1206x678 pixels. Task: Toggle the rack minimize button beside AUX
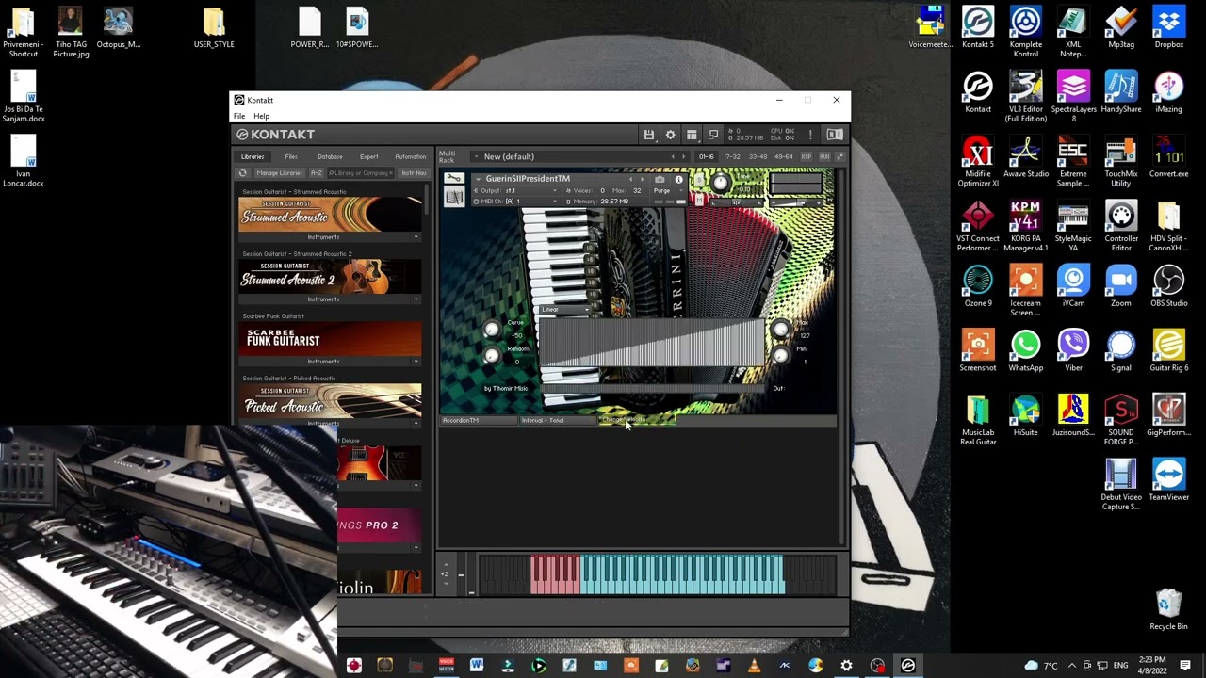click(x=839, y=156)
